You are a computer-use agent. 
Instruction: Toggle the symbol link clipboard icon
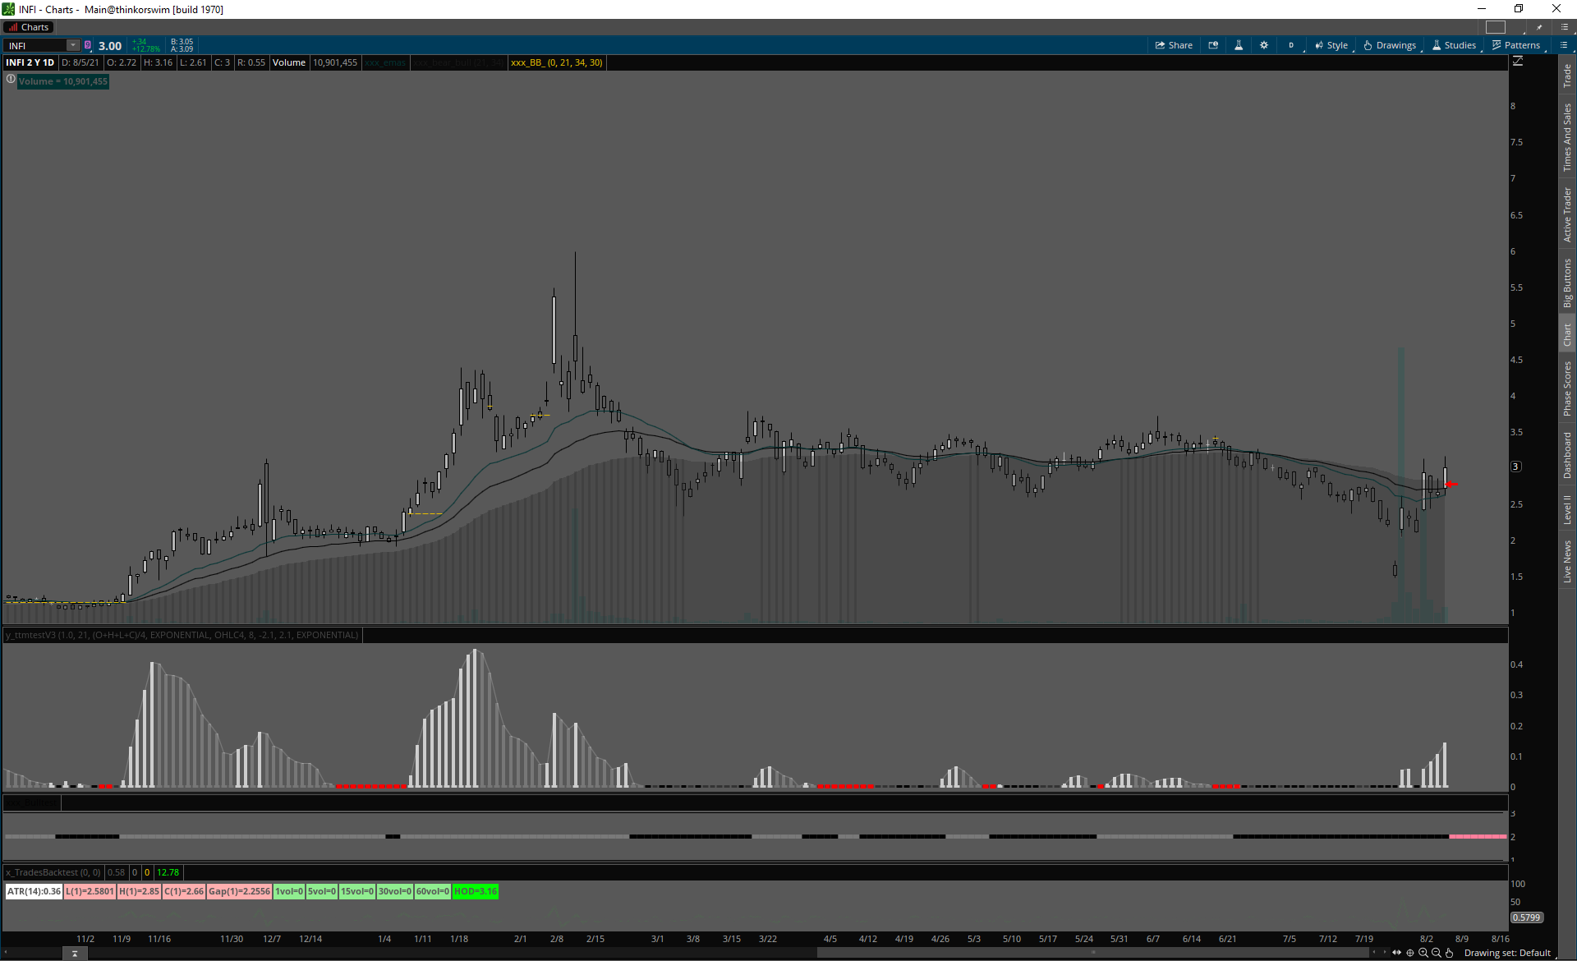88,45
